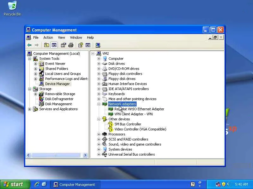Click the security shield tray icon
The height and width of the screenshot is (189, 253).
[224, 184]
